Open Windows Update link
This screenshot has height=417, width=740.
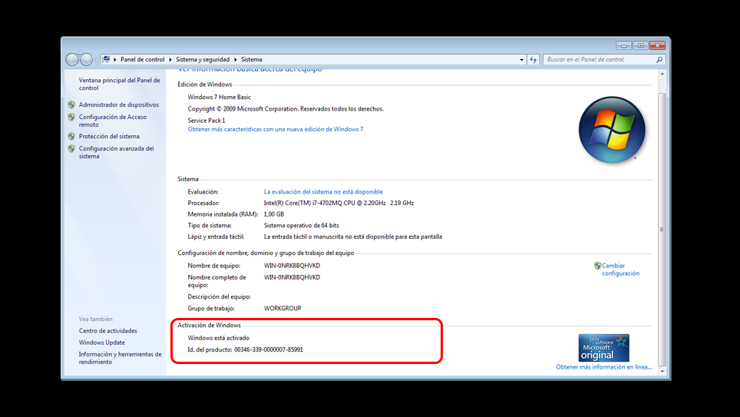pyautogui.click(x=102, y=343)
